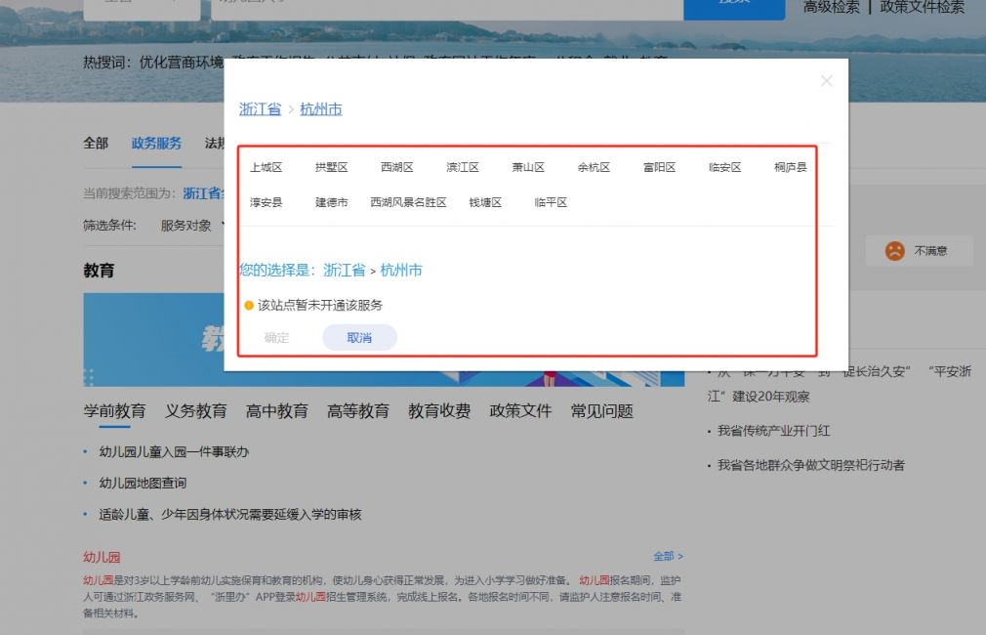Select 桐庐县 county
This screenshot has width=986, height=635.
click(791, 167)
